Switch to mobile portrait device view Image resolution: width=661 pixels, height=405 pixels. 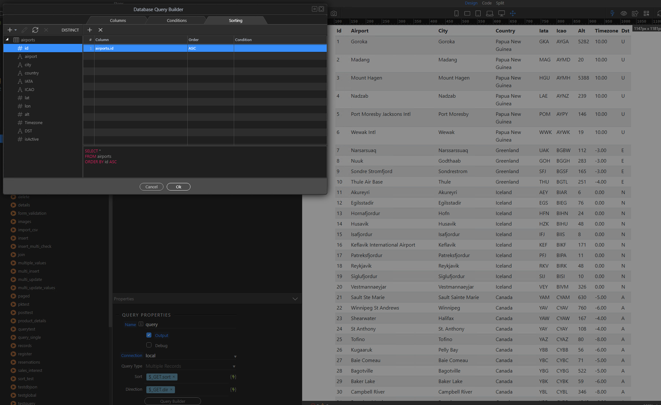tap(456, 13)
